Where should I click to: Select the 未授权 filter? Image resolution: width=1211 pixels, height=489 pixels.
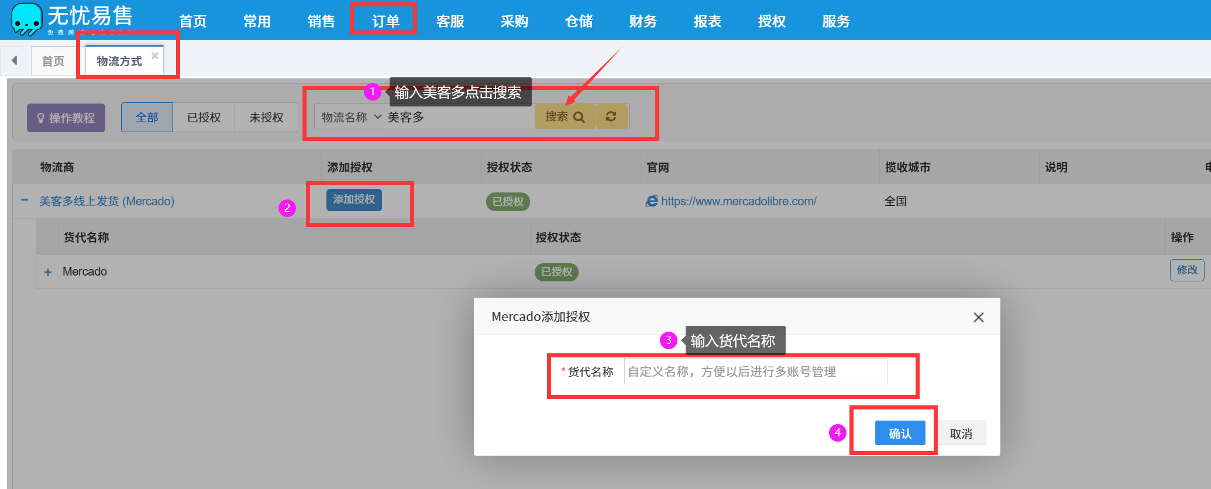(x=266, y=118)
